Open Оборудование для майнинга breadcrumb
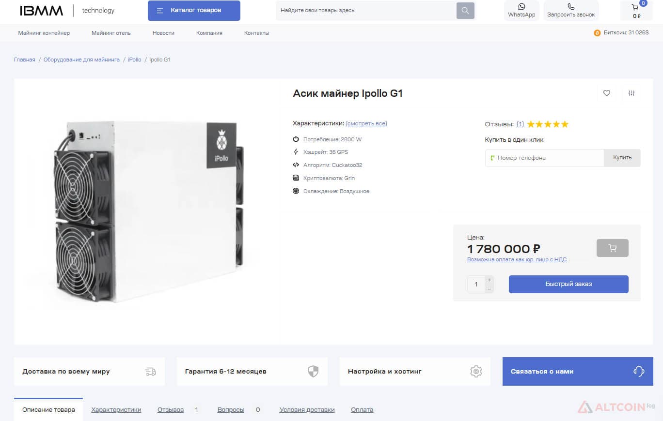The width and height of the screenshot is (663, 421). (x=81, y=60)
